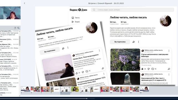
Task: Jump to slide thumbnail 3
Action: (45, 89)
